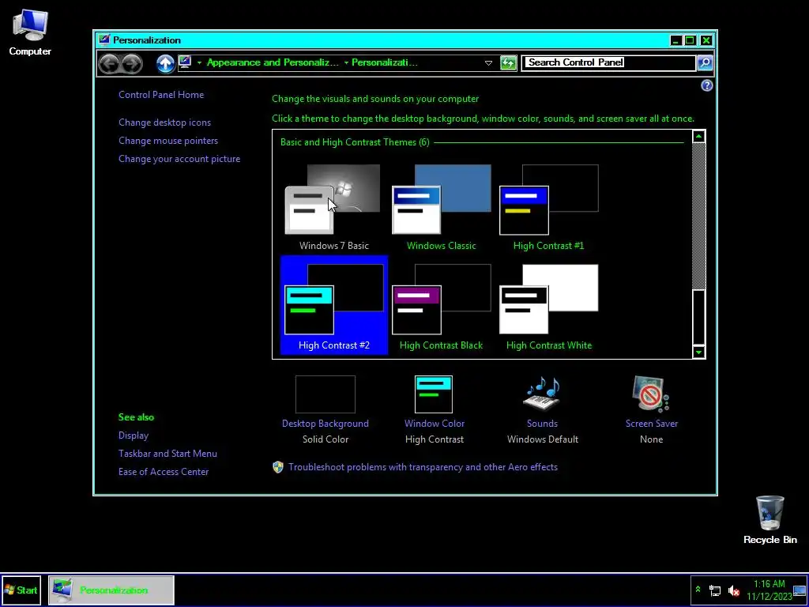The image size is (809, 607).
Task: Click the Sounds text link
Action: [542, 424]
